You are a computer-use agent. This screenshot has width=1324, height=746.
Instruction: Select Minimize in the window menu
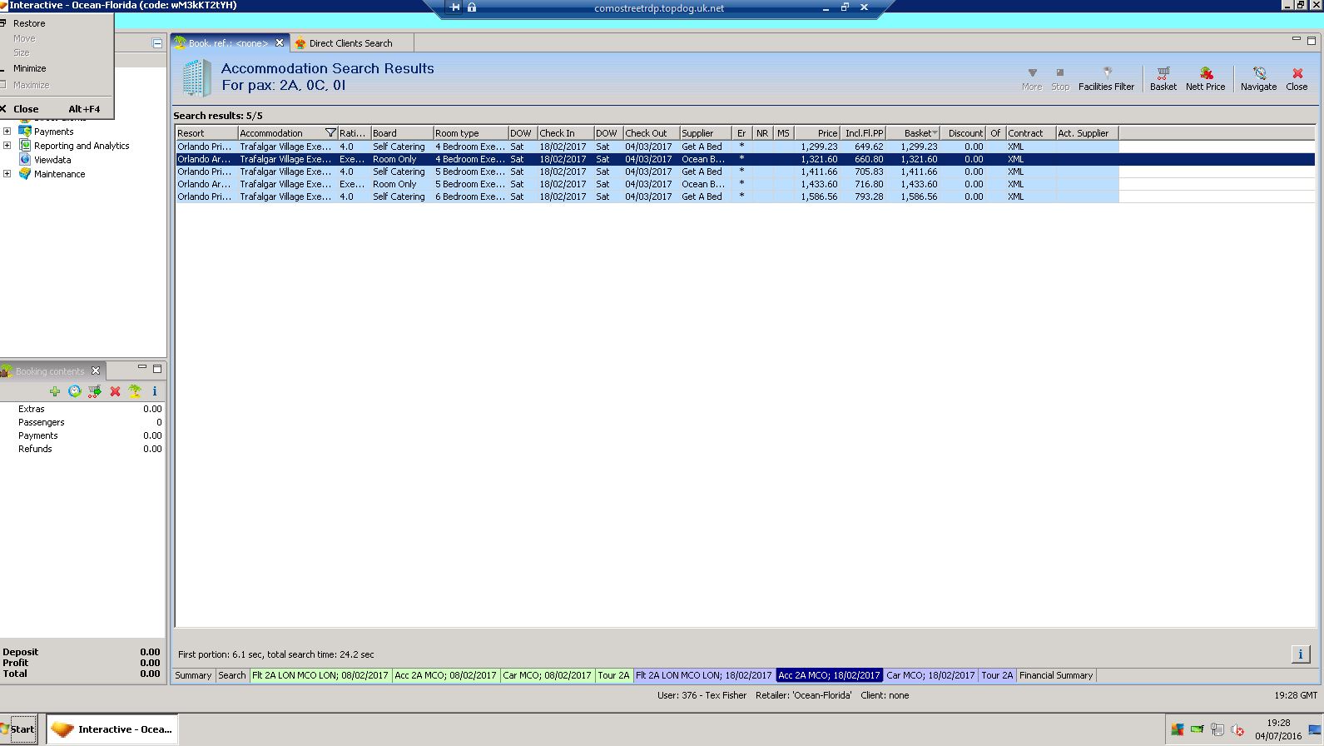[x=57, y=68]
